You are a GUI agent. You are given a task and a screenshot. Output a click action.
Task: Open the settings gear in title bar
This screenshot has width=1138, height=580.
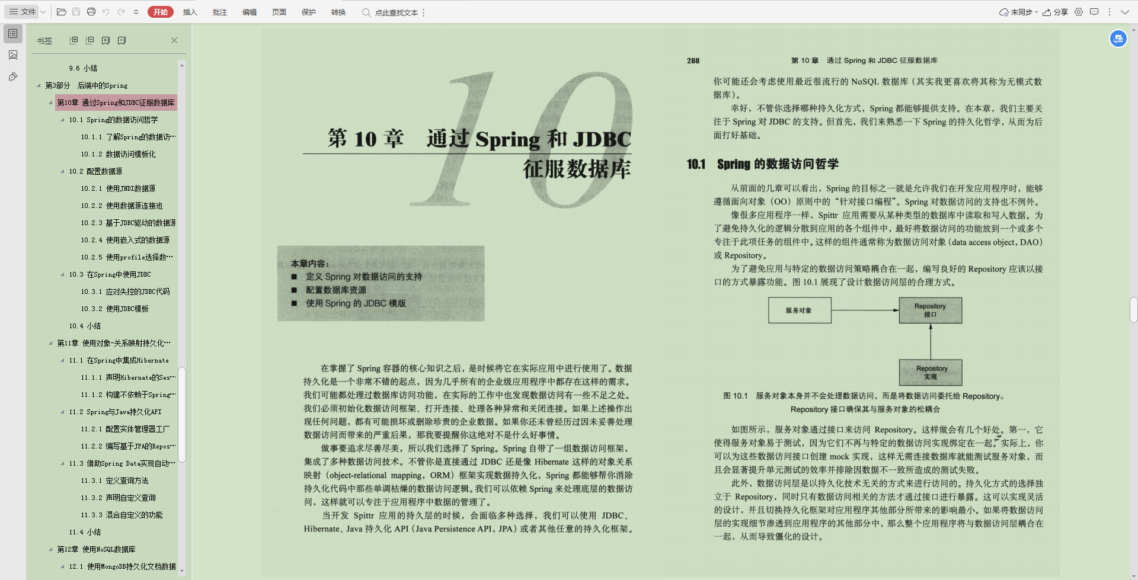[1079, 12]
